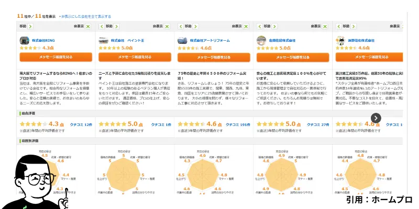
Task: Move the ペイント王 column left
Action: coord(102,27)
